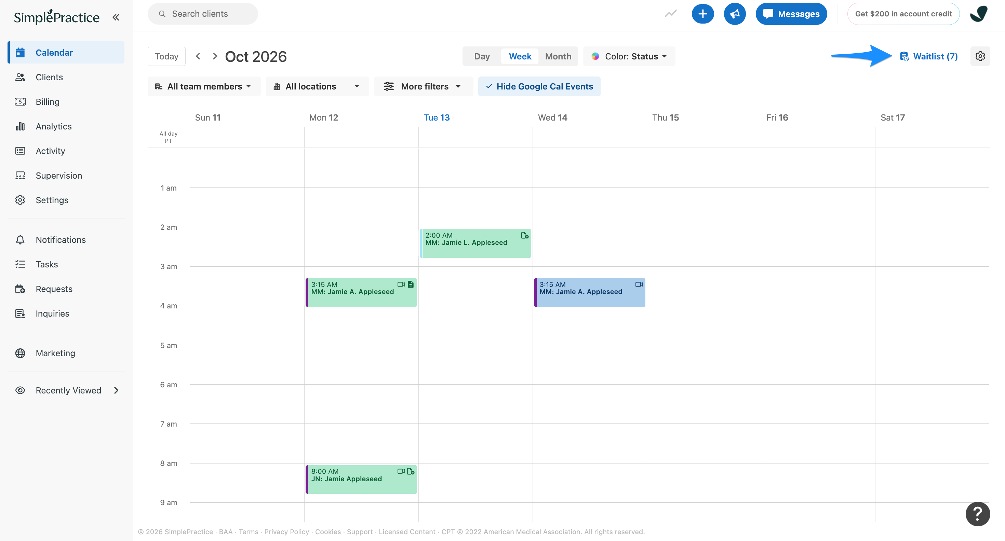The width and height of the screenshot is (1005, 541).
Task: Click the Today button
Action: (x=166, y=56)
